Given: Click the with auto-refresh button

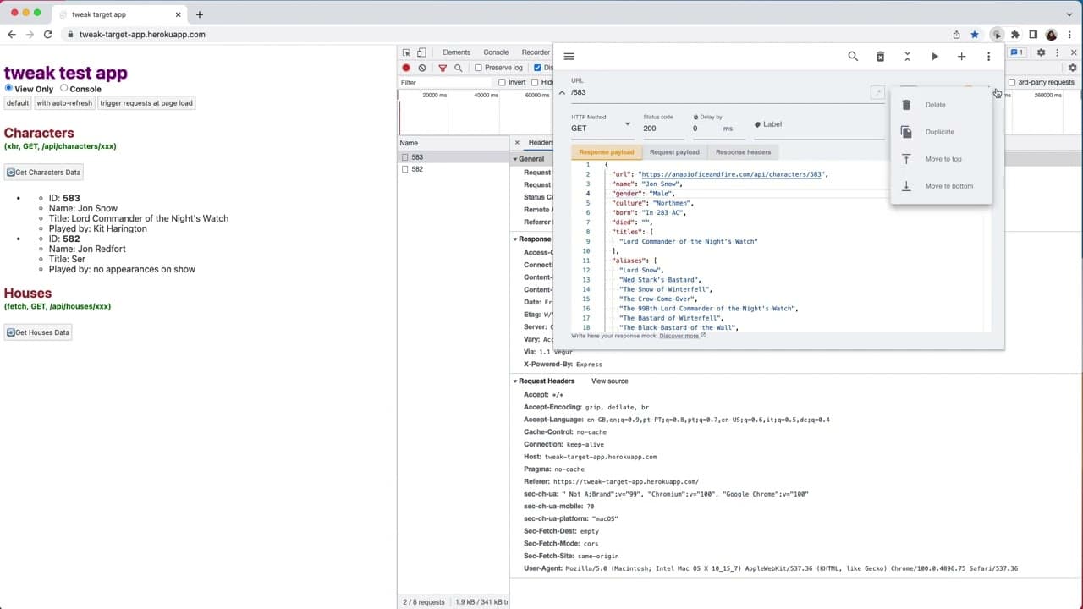Looking at the screenshot, I should pyautogui.click(x=64, y=103).
